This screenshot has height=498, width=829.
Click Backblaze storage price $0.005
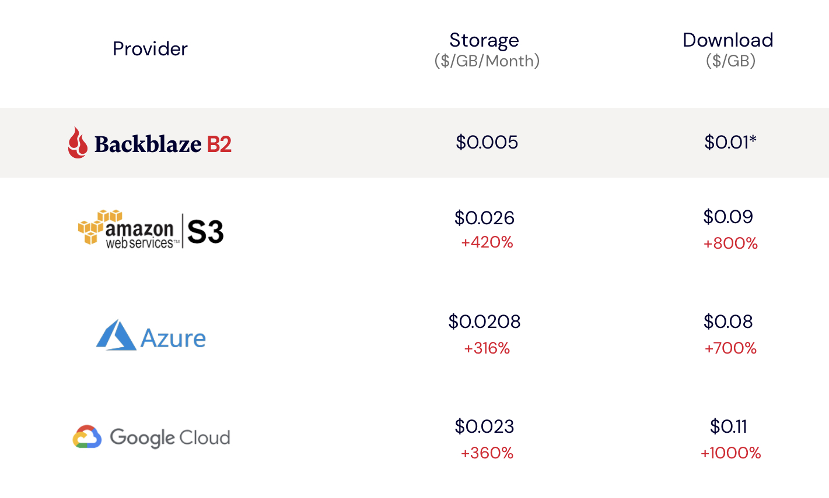(x=487, y=142)
